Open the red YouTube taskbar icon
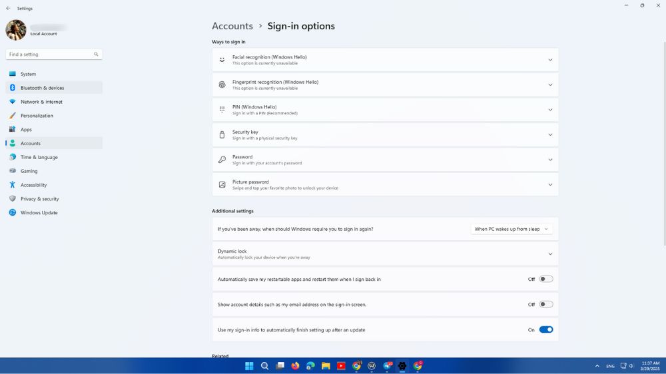This screenshot has height=374, width=666. click(x=341, y=366)
